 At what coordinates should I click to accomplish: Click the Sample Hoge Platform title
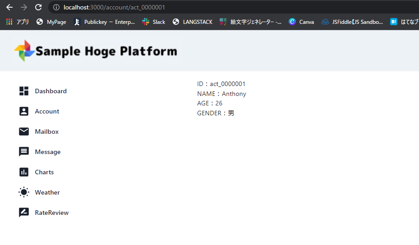(x=106, y=51)
